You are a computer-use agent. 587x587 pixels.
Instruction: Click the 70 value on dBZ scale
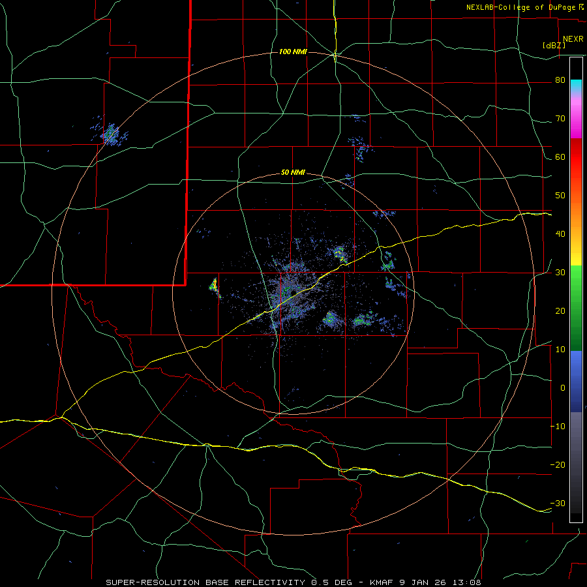tap(560, 119)
